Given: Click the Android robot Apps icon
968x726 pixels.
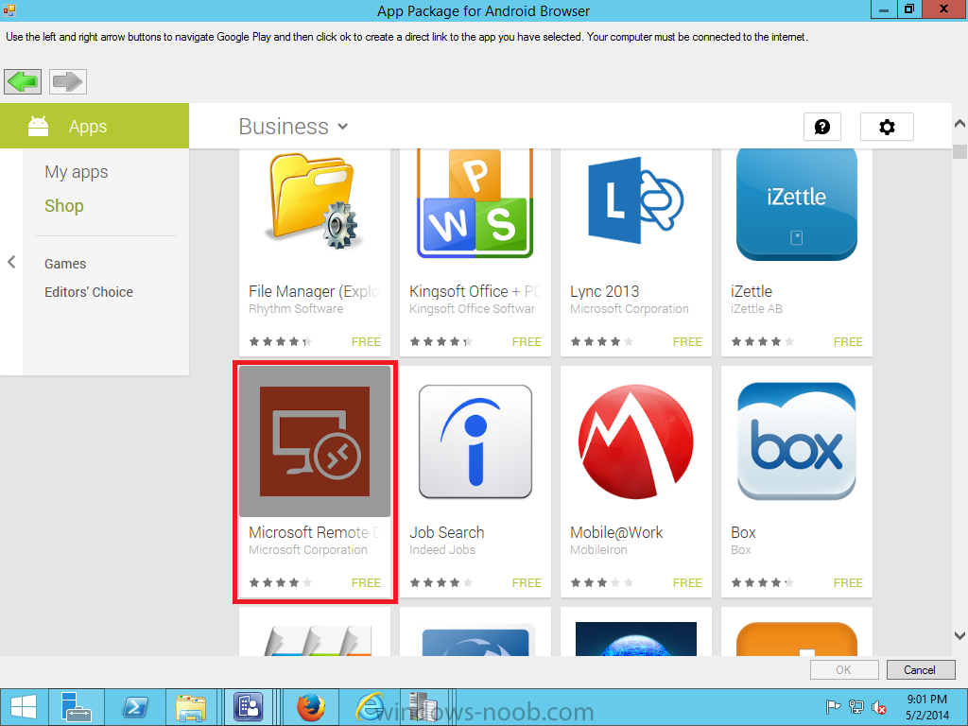Looking at the screenshot, I should click(x=38, y=126).
